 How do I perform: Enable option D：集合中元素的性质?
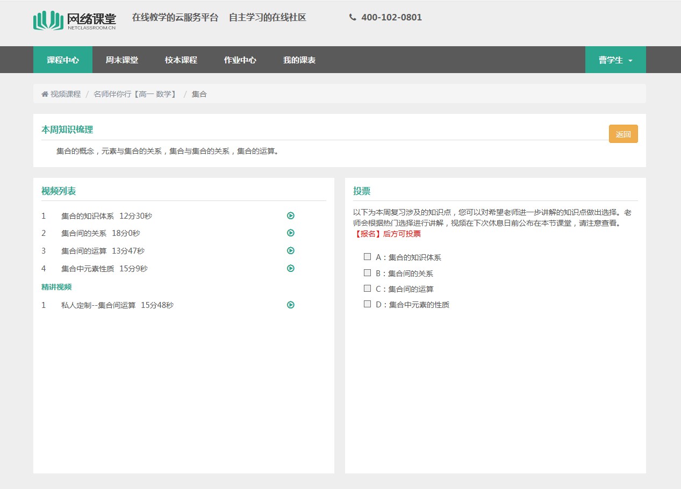(368, 304)
